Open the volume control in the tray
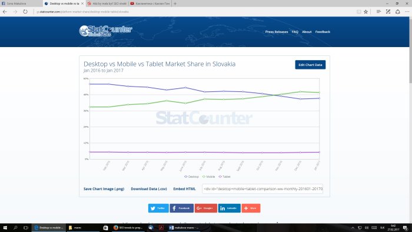Image resolution: width=412 pixels, height=232 pixels. 367,227
